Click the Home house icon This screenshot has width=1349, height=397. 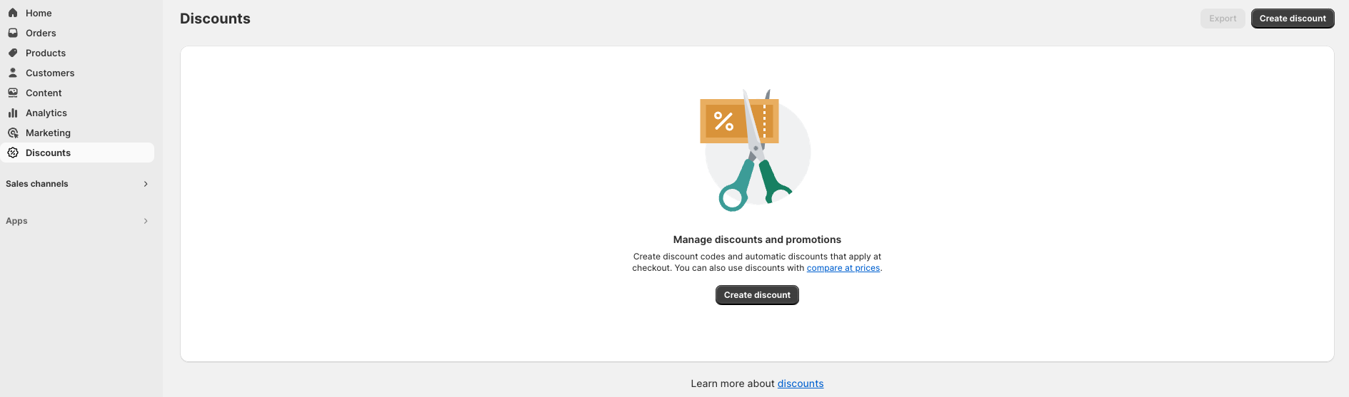point(13,13)
